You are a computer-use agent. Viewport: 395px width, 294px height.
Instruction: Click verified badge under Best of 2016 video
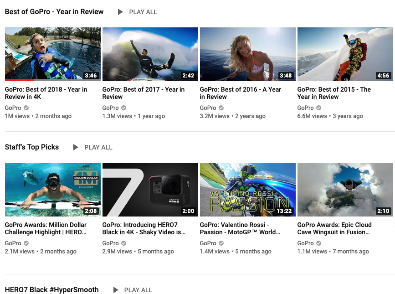point(221,108)
